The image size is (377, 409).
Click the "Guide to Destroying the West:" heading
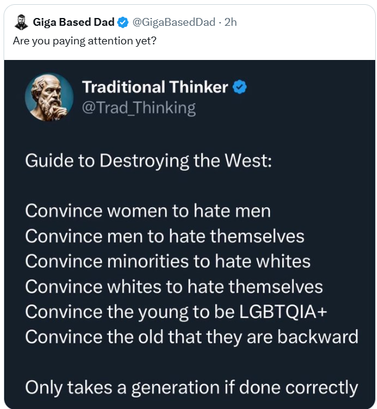pyautogui.click(x=148, y=161)
